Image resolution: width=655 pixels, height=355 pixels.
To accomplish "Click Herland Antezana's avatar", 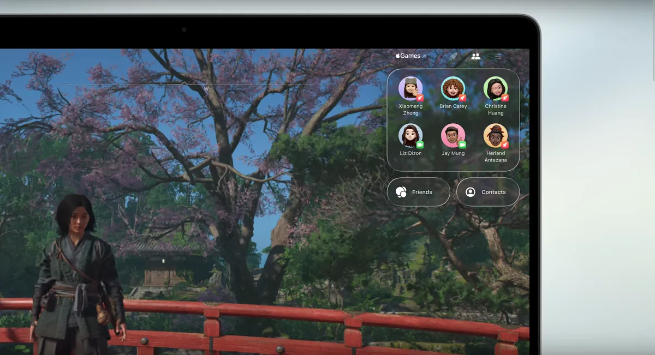I will tap(495, 135).
